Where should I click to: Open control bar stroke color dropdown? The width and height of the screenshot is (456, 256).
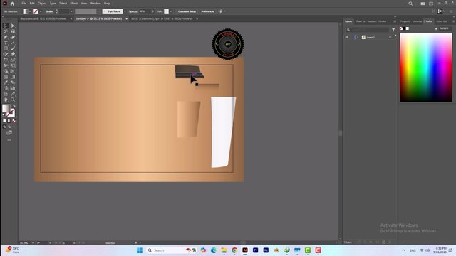pos(41,11)
